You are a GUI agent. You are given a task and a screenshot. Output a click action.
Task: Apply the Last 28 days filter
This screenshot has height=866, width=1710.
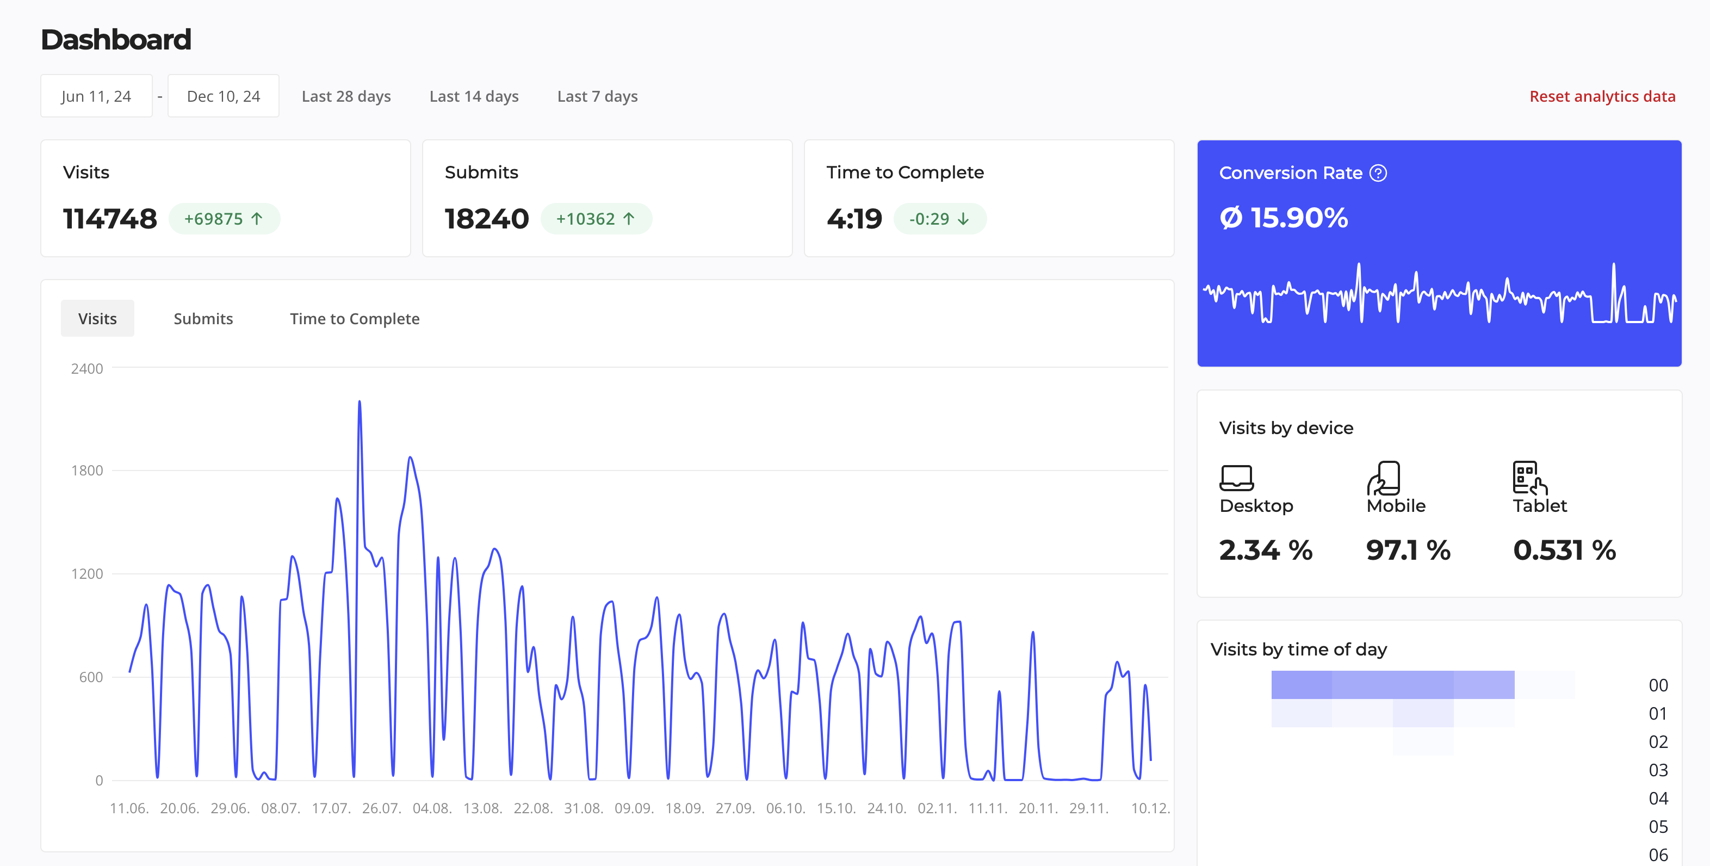tap(346, 96)
